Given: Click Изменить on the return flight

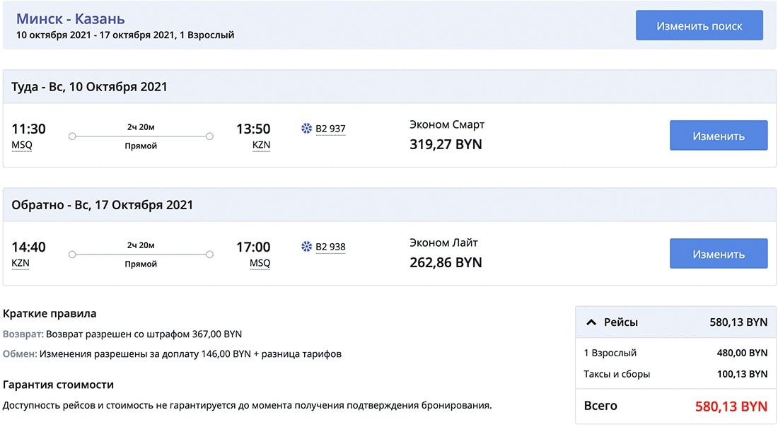Looking at the screenshot, I should [x=719, y=253].
